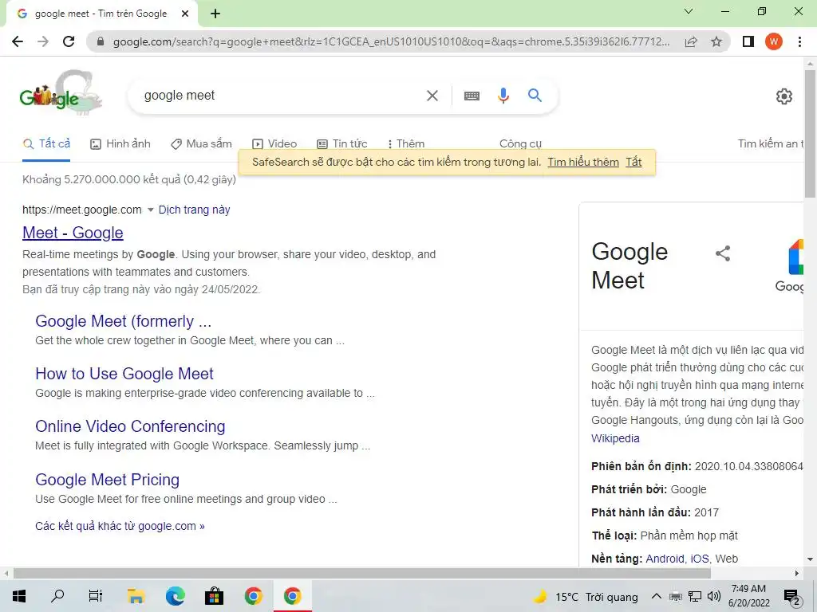The width and height of the screenshot is (817, 612).
Task: Close the google meet tab
Action: tap(185, 14)
